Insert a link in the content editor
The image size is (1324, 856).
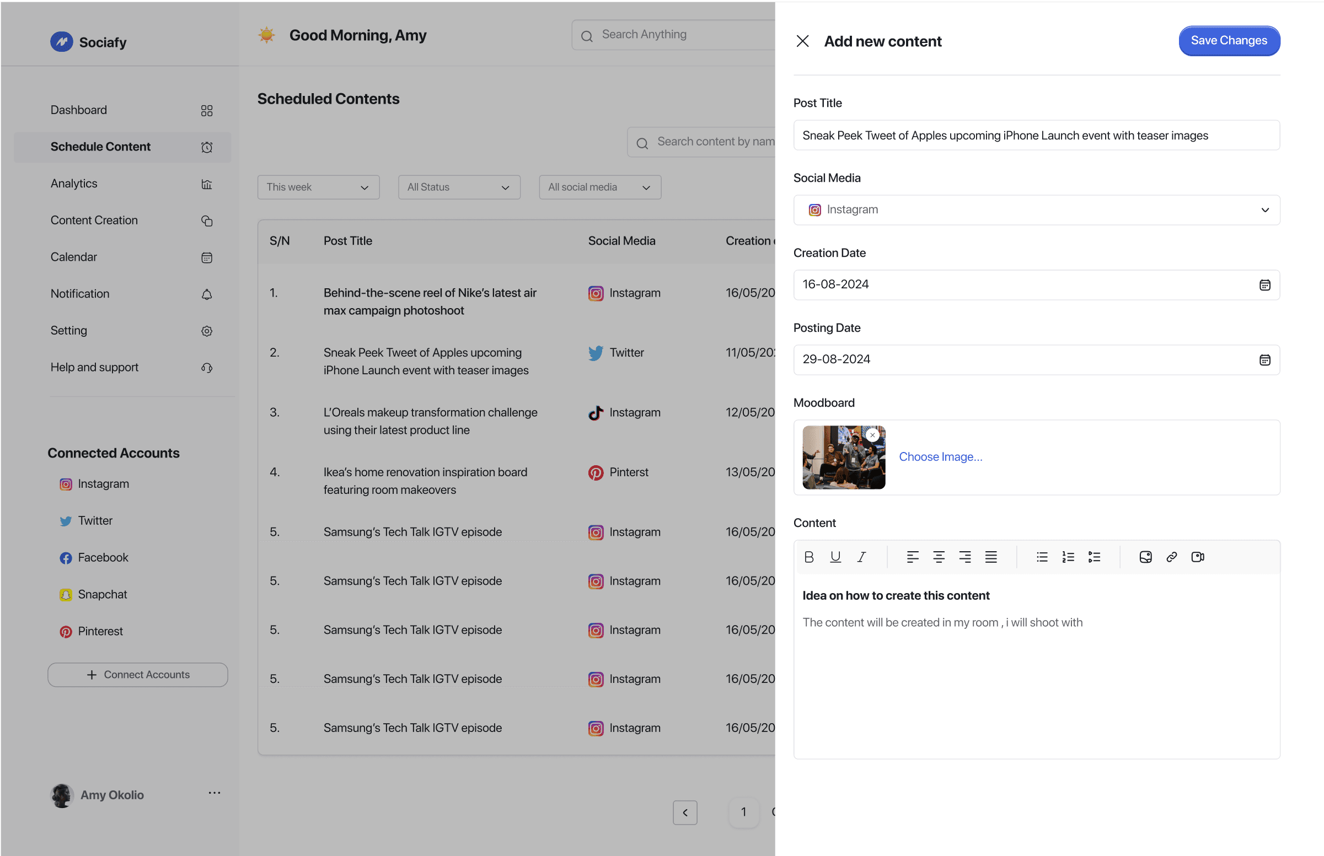pyautogui.click(x=1172, y=557)
